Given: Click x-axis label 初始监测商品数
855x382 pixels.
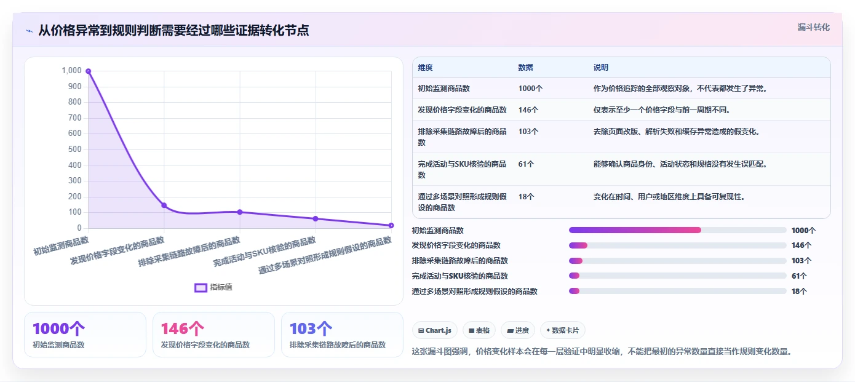Looking at the screenshot, I should click(61, 245).
